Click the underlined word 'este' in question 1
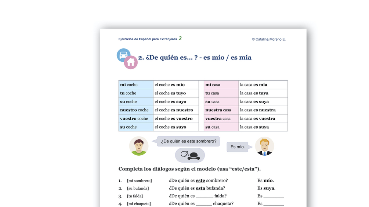The image size is (369, 207). pos(200,181)
